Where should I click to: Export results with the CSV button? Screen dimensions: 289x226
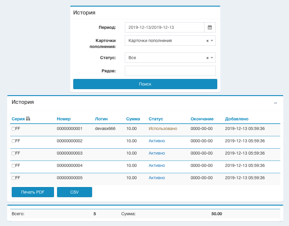click(x=74, y=192)
